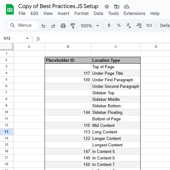Select the cell containing 100

click(68, 80)
